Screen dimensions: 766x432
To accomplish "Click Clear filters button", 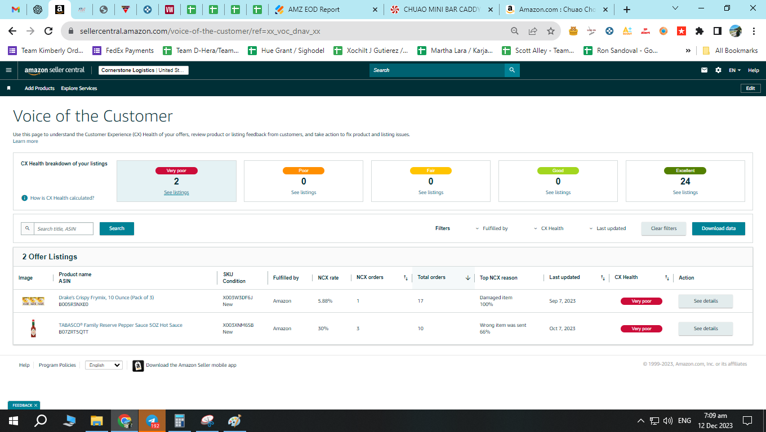I will point(663,228).
